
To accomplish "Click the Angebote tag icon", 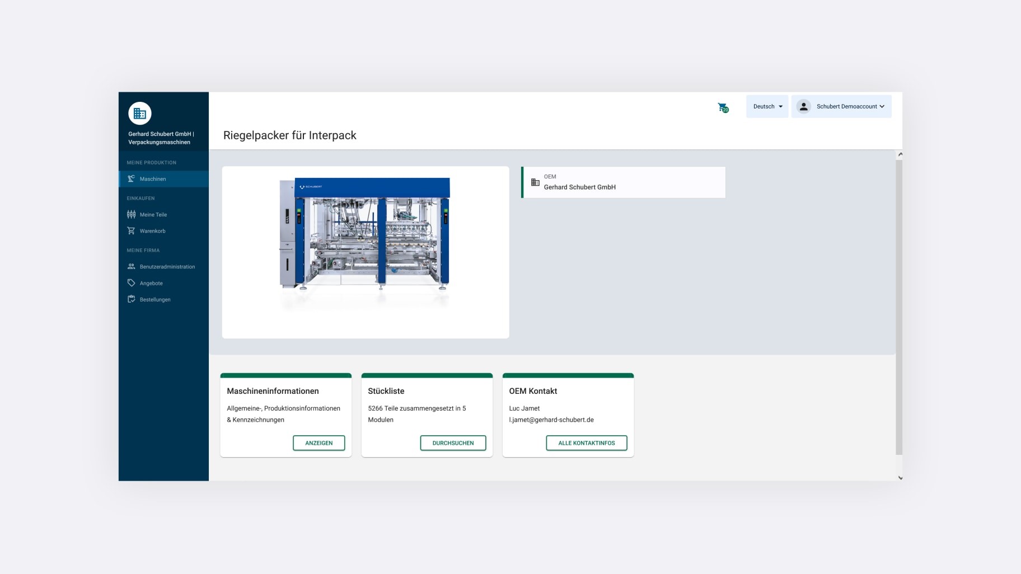I will tap(131, 283).
